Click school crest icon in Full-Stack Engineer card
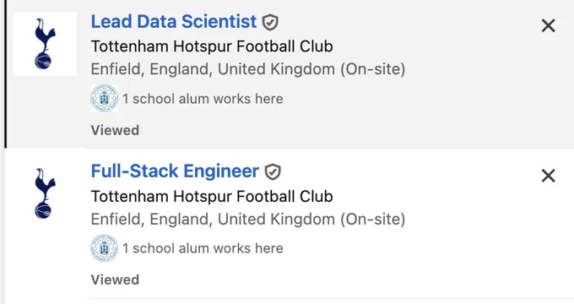The image size is (574, 304). coord(105,248)
